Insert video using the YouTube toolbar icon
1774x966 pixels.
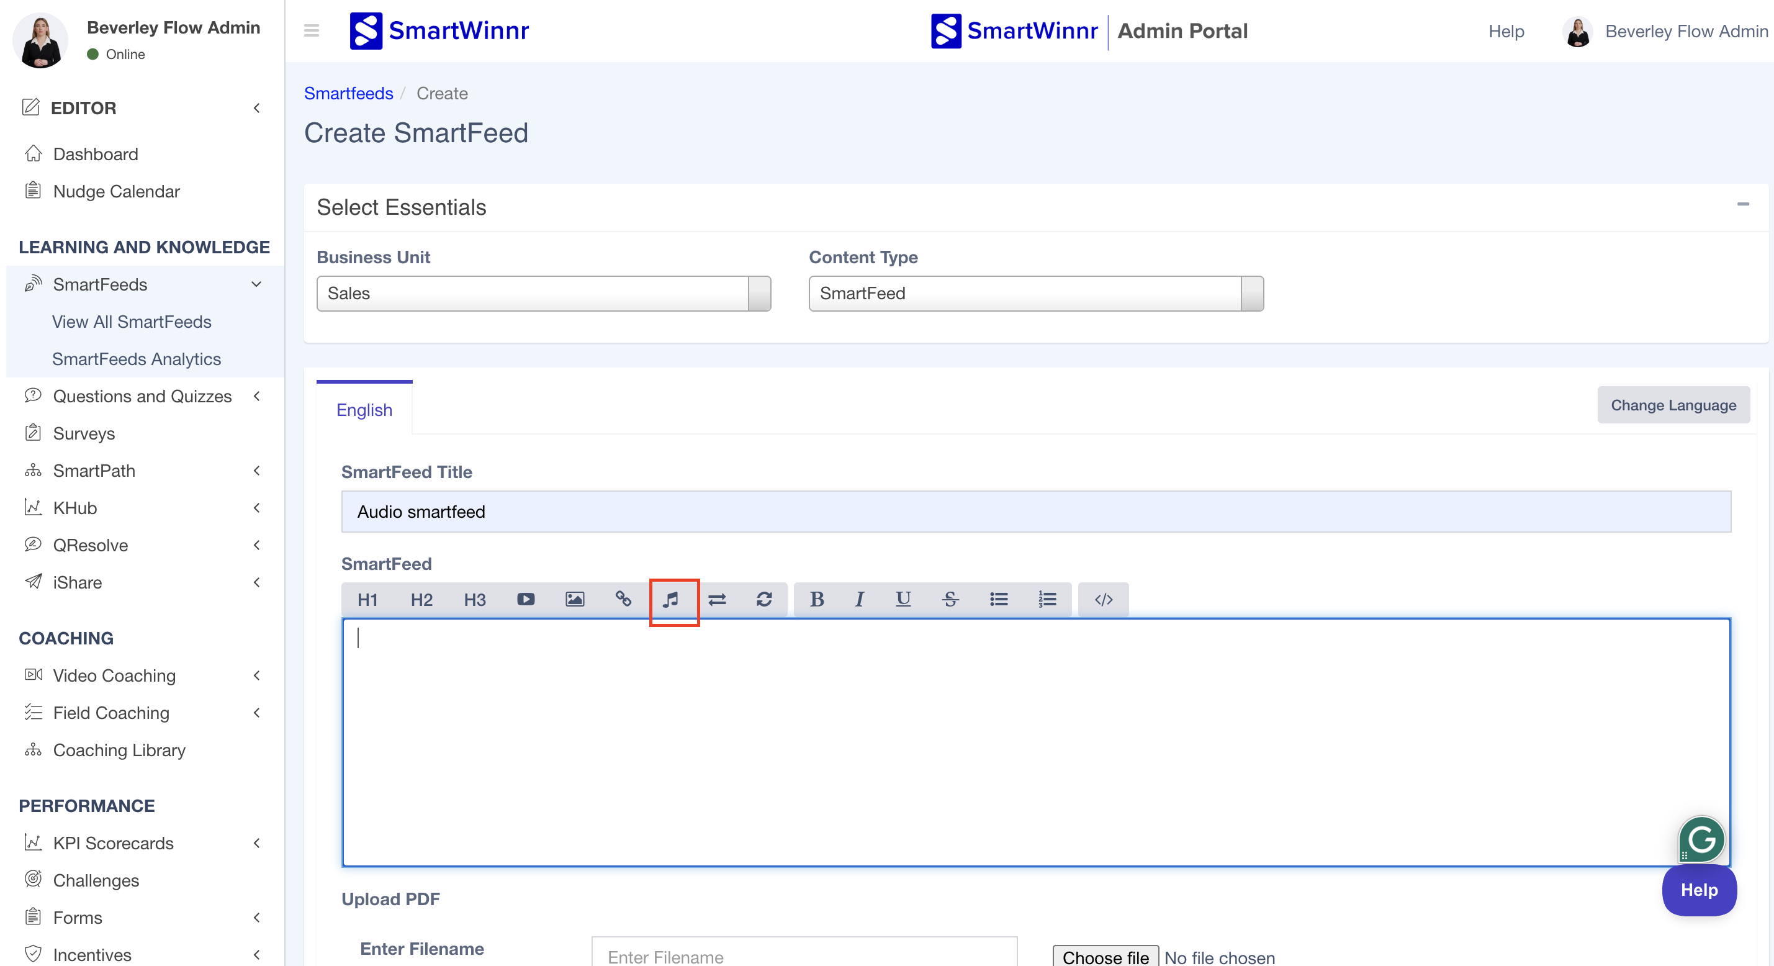[x=526, y=600]
